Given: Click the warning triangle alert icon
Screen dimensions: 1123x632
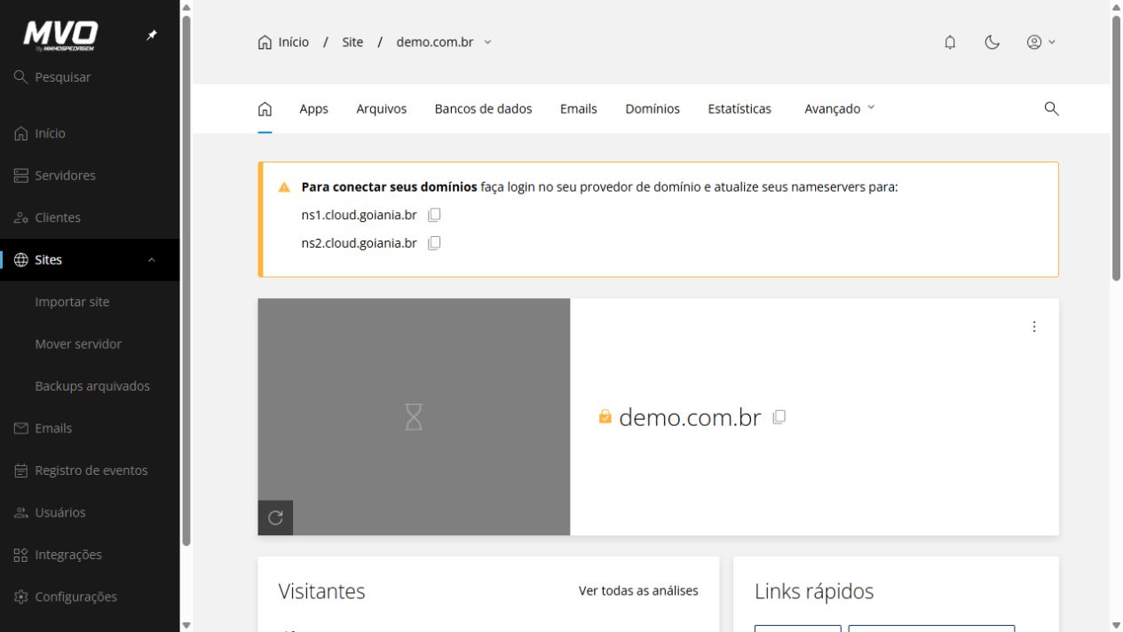Looking at the screenshot, I should [x=284, y=187].
